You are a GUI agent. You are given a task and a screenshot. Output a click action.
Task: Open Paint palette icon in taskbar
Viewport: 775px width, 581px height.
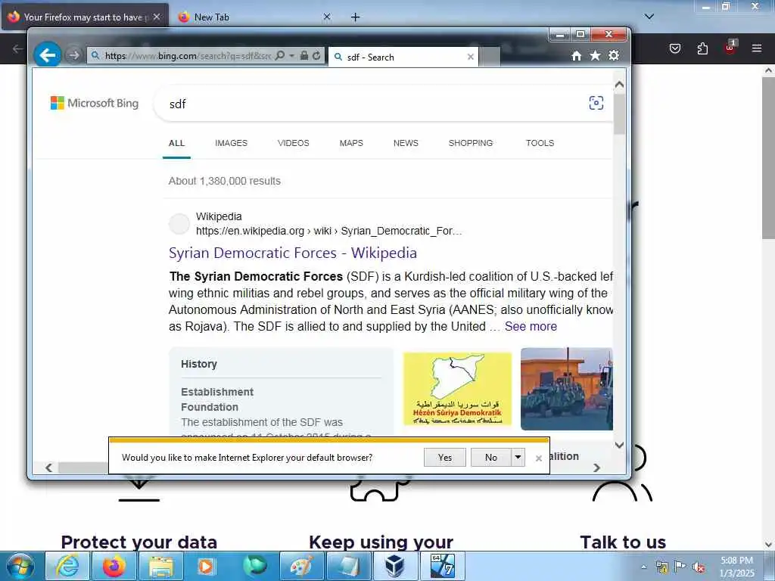[x=301, y=567]
